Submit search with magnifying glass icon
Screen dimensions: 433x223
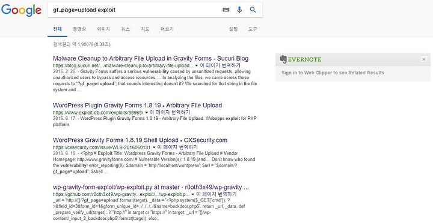pos(253,10)
